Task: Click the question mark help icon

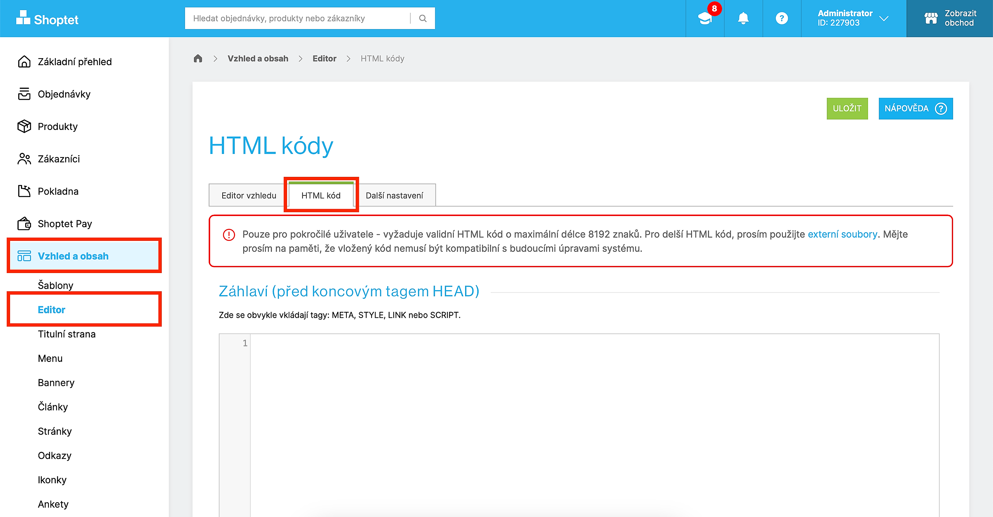Action: click(x=782, y=18)
